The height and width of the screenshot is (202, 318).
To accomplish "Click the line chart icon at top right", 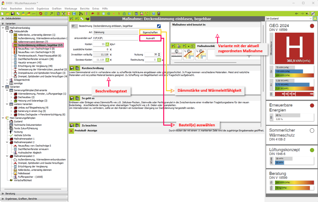I will click(x=313, y=14).
